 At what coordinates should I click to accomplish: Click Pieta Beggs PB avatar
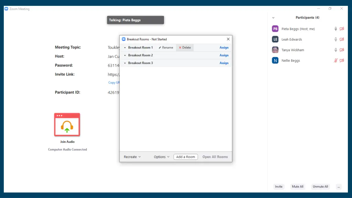(275, 29)
